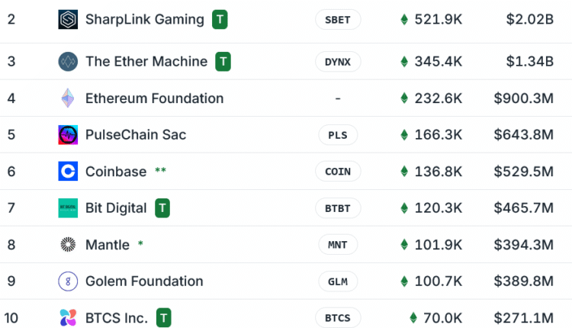
Task: Click the BTCS Inc. logo icon
Action: (x=68, y=318)
